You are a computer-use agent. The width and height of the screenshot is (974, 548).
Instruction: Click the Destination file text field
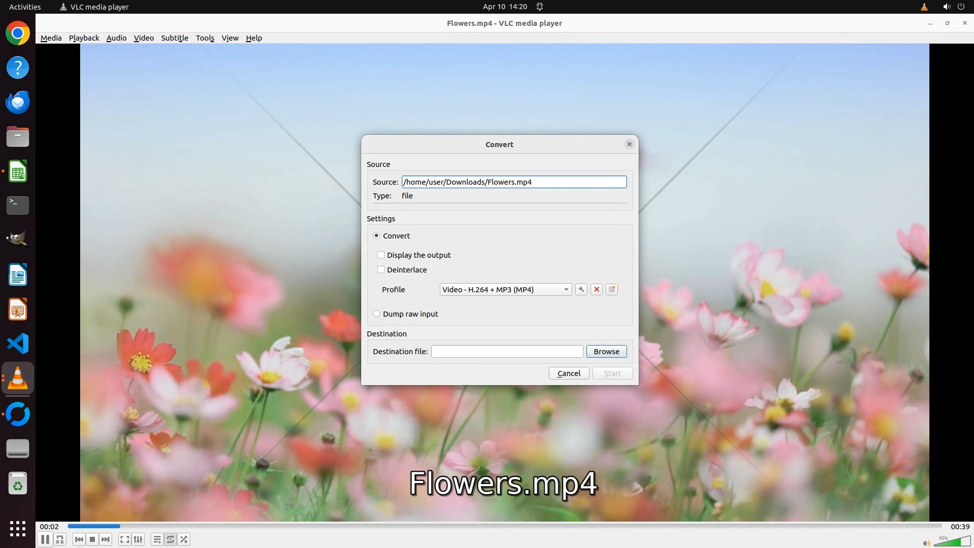tap(507, 351)
